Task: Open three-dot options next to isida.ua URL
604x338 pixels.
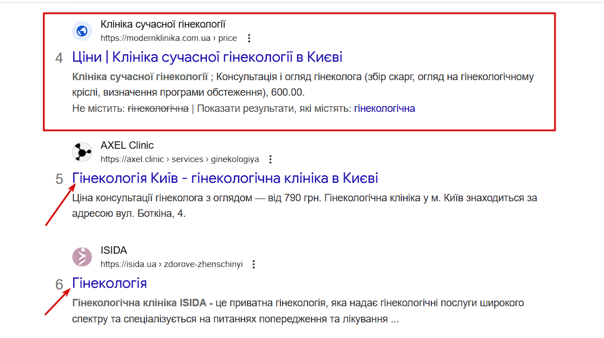Action: point(254,264)
